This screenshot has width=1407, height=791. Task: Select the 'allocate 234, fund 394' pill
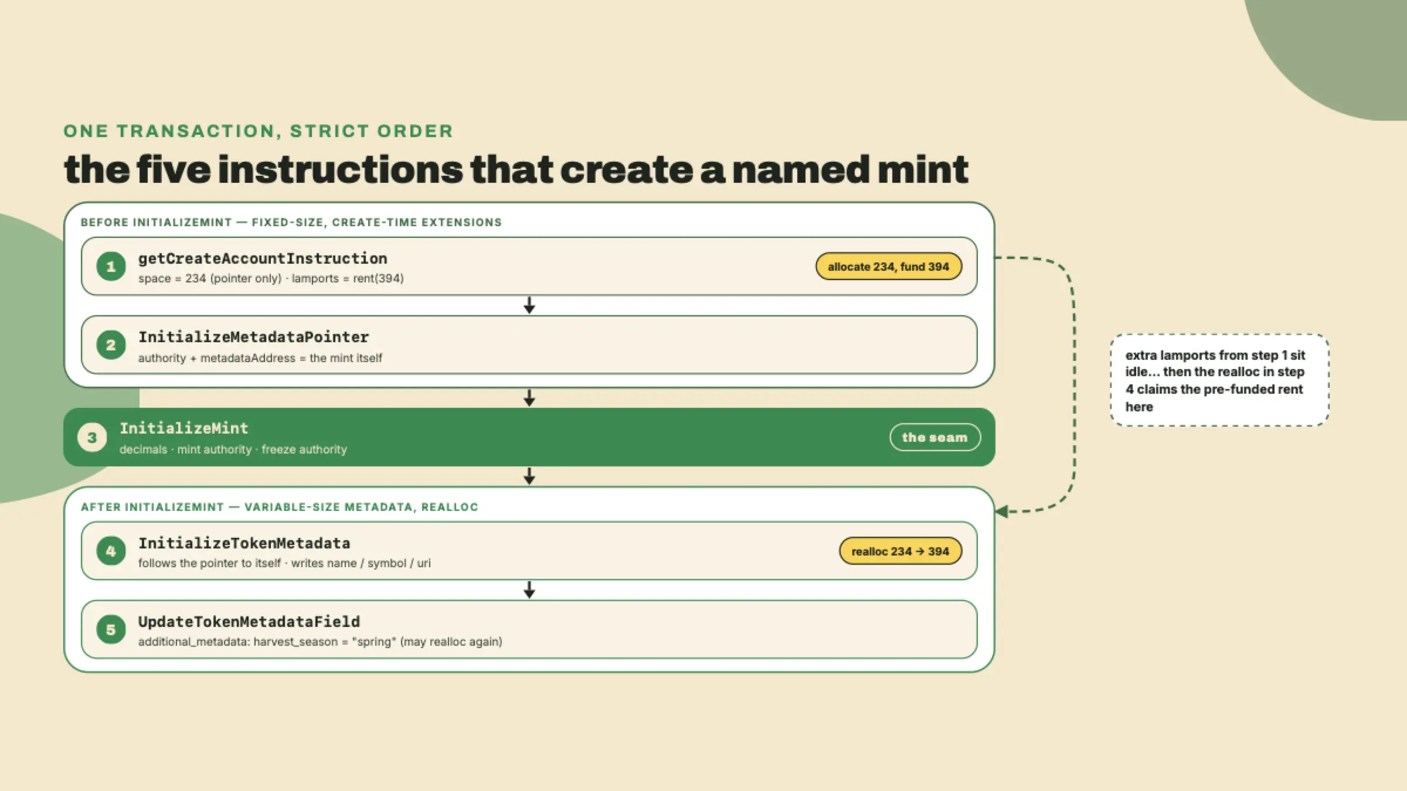pyautogui.click(x=888, y=267)
